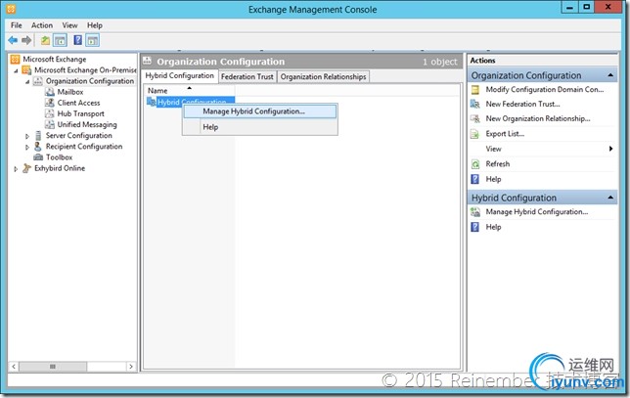Click the tree pane horizontal scrollbar thumb
630x398 pixels.
coord(53,367)
